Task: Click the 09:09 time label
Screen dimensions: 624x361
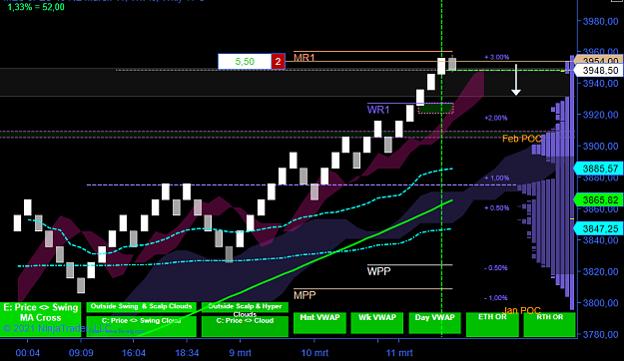Action: [x=81, y=353]
